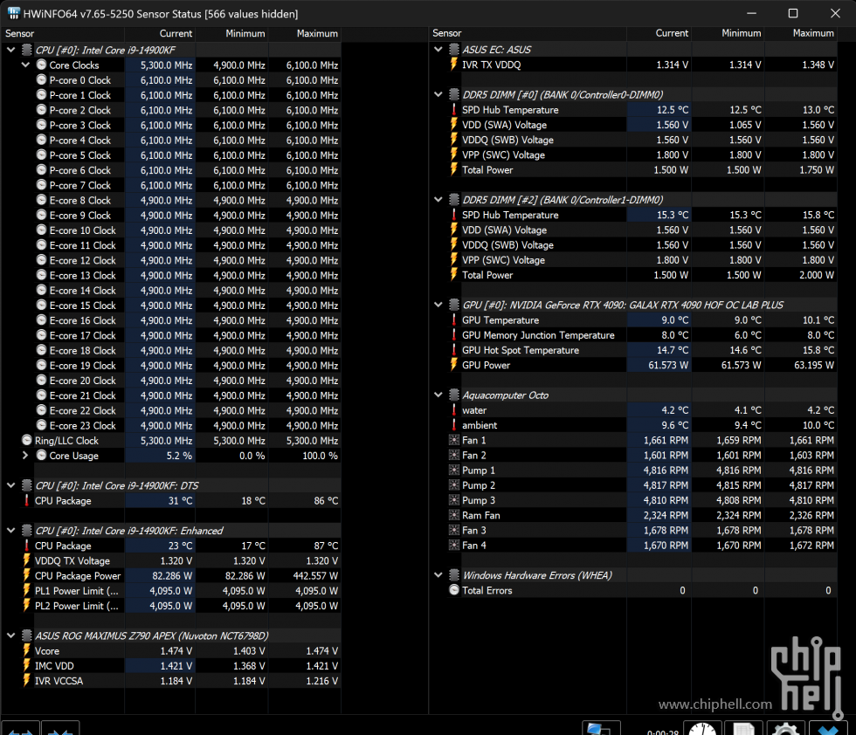Click the icon beside WHEA Total Errors
This screenshot has width=856, height=735.
pos(453,590)
